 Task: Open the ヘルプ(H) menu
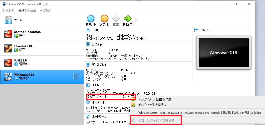(x=46, y=11)
